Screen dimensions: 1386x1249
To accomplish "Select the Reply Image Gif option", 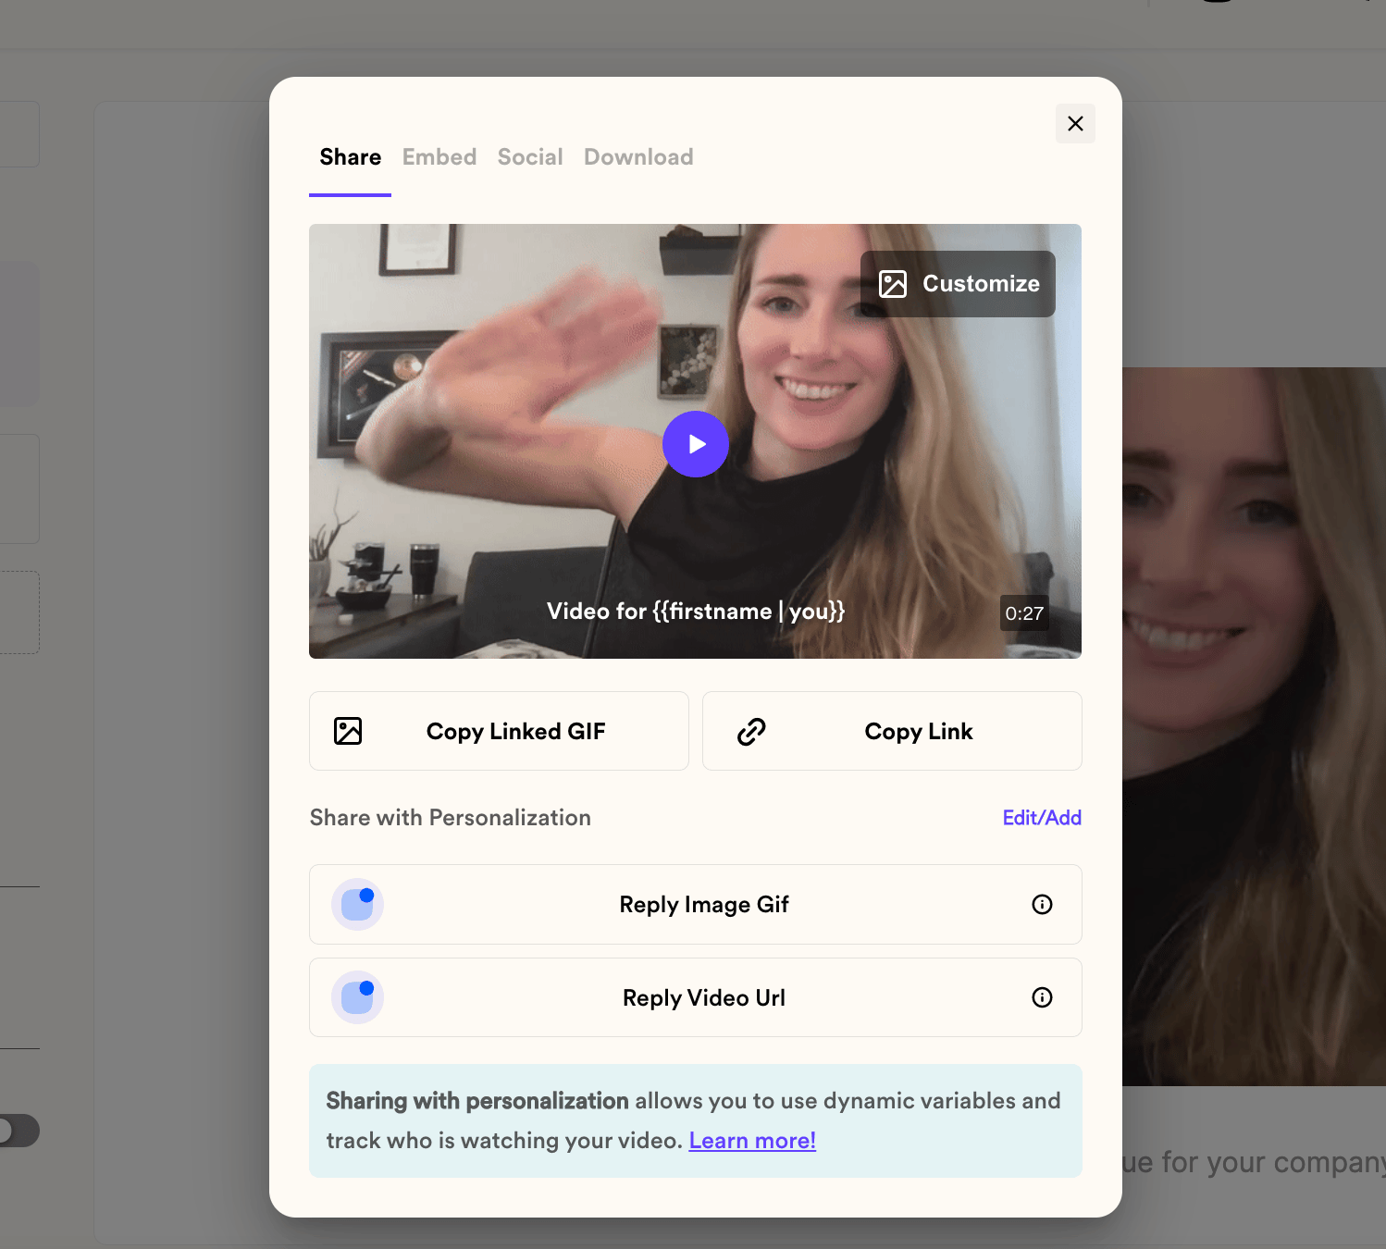I will tap(696, 905).
